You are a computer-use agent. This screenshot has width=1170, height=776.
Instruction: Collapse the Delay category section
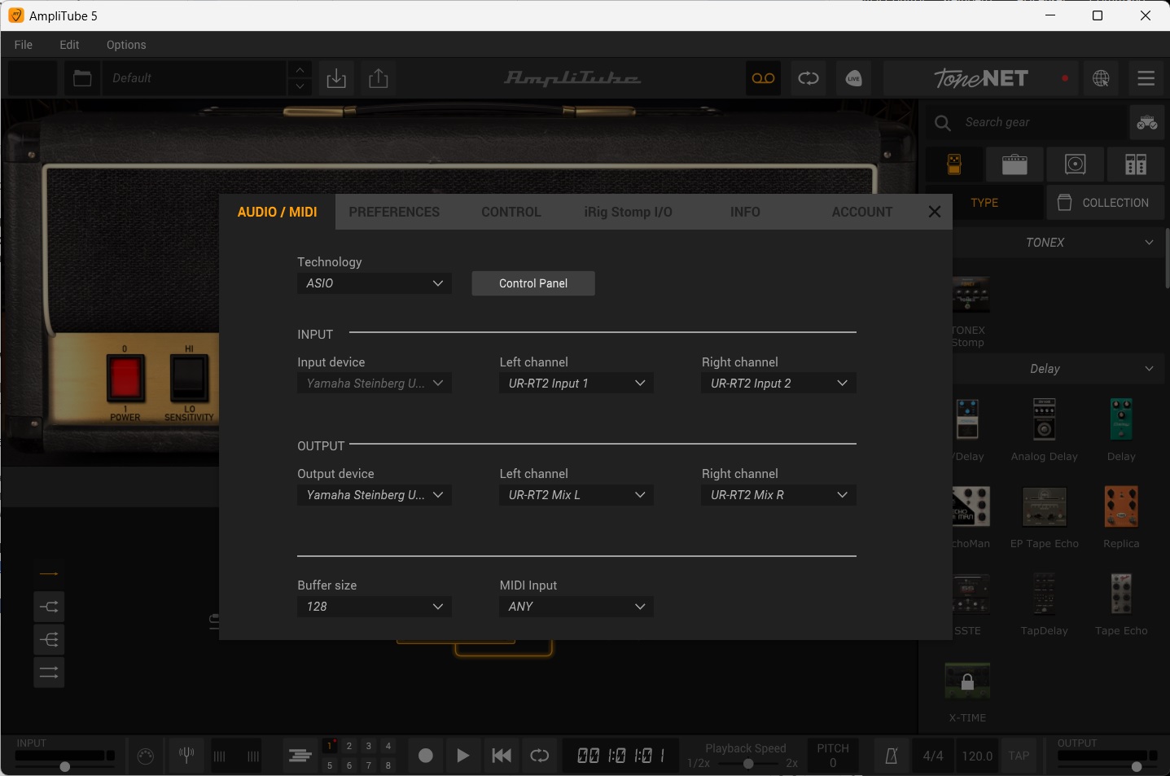1150,369
